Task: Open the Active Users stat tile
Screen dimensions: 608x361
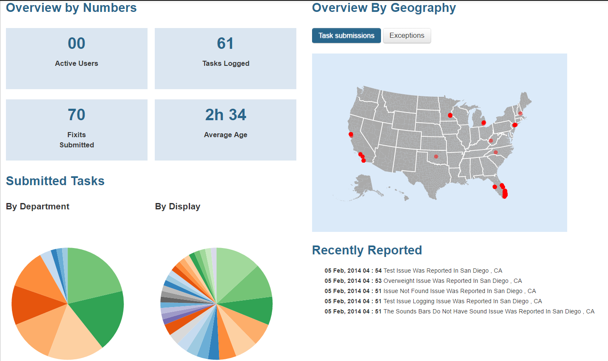Action: (77, 59)
